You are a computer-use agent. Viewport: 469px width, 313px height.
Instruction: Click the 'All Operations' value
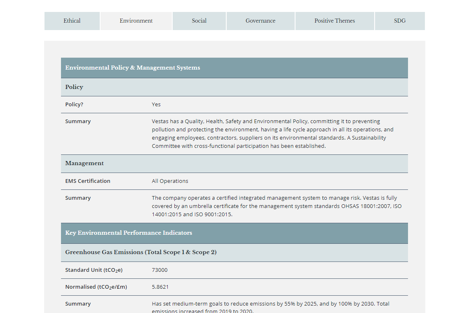[x=170, y=181]
